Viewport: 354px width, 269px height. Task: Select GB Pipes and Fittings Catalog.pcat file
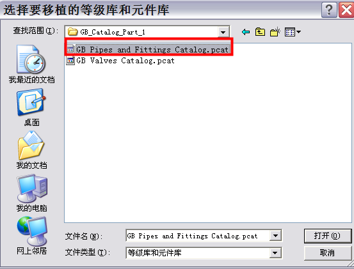click(148, 50)
